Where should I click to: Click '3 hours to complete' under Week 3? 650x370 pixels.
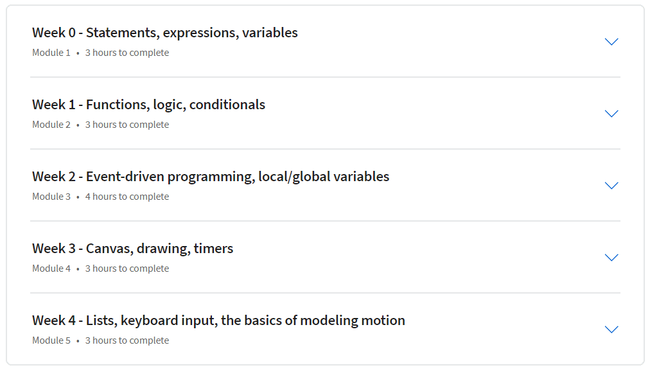tap(127, 269)
